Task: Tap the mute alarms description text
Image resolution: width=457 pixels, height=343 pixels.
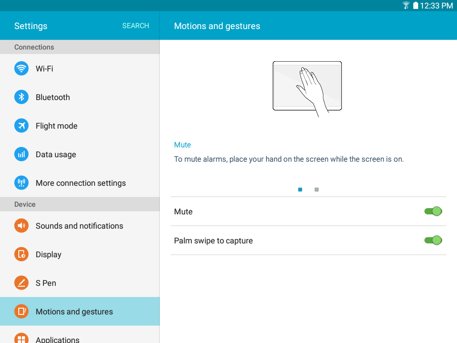Action: [x=289, y=159]
